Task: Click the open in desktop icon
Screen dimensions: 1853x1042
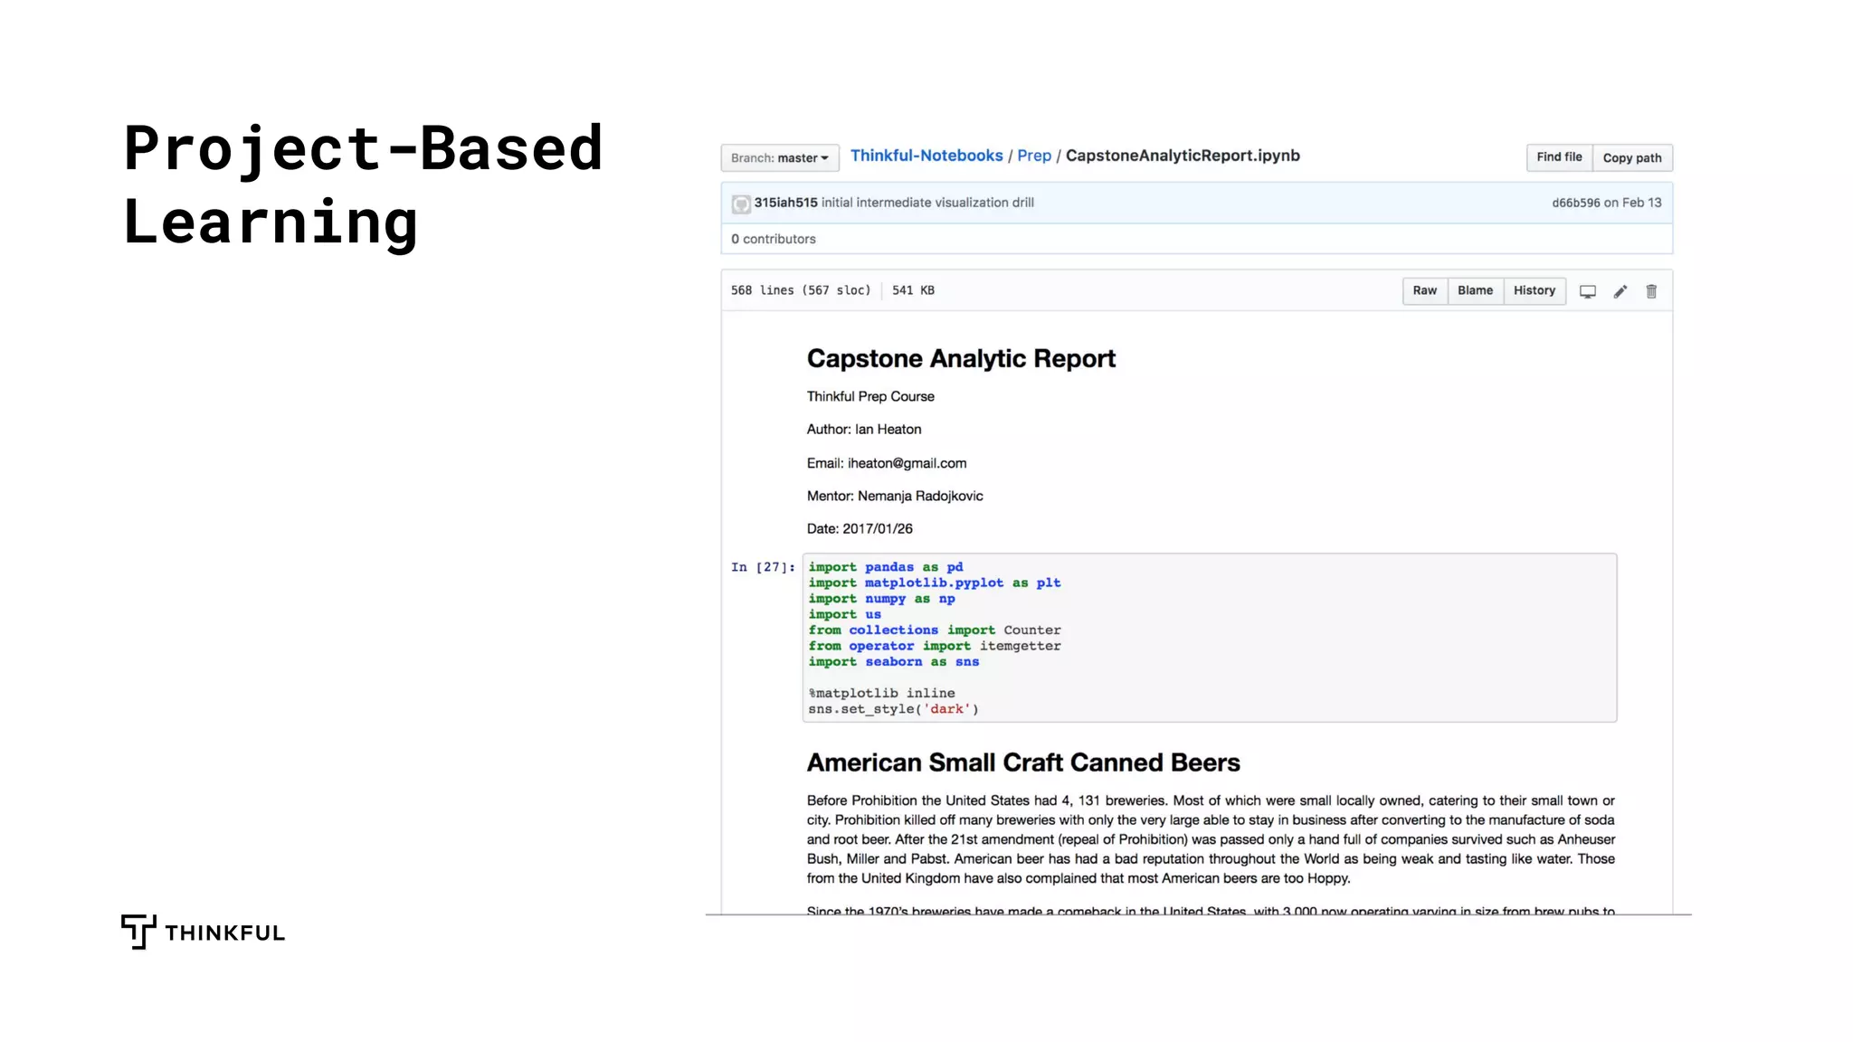Action: tap(1587, 291)
